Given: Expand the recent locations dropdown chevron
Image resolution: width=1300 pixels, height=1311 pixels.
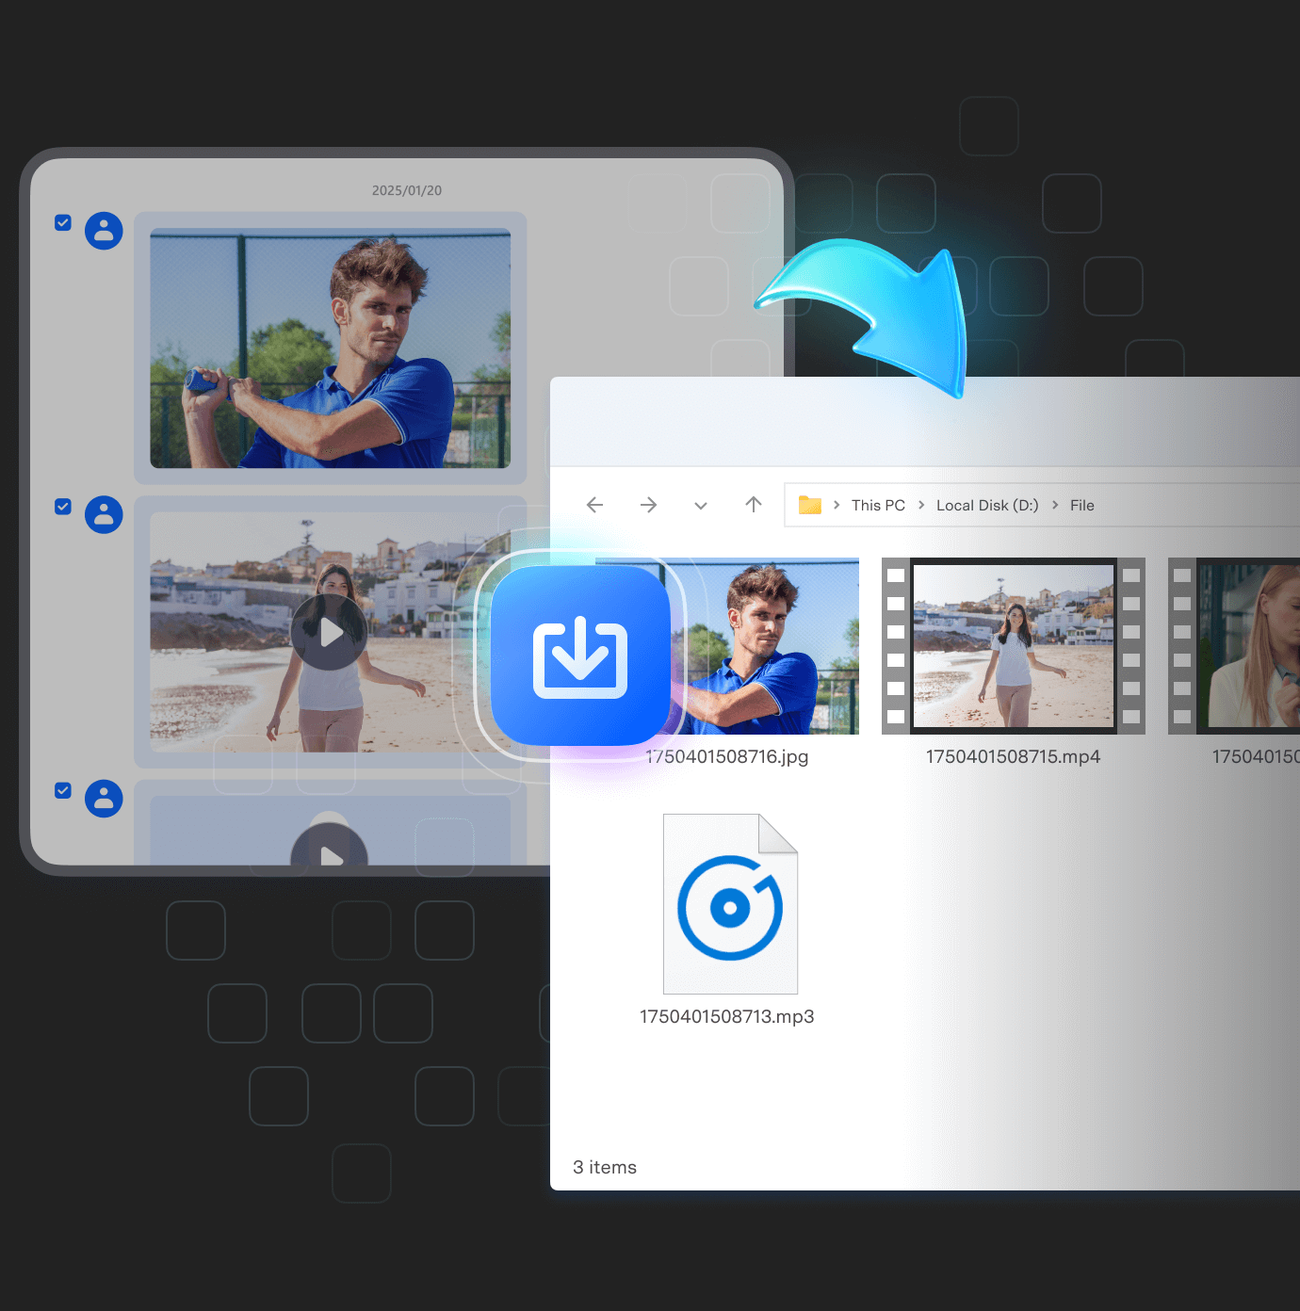Looking at the screenshot, I should [701, 506].
